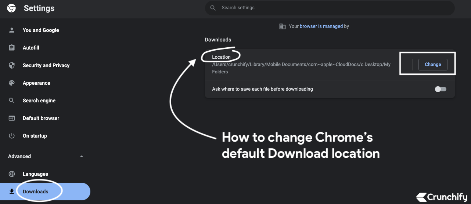Open Default browser settings
This screenshot has width=471, height=204.
point(41,118)
